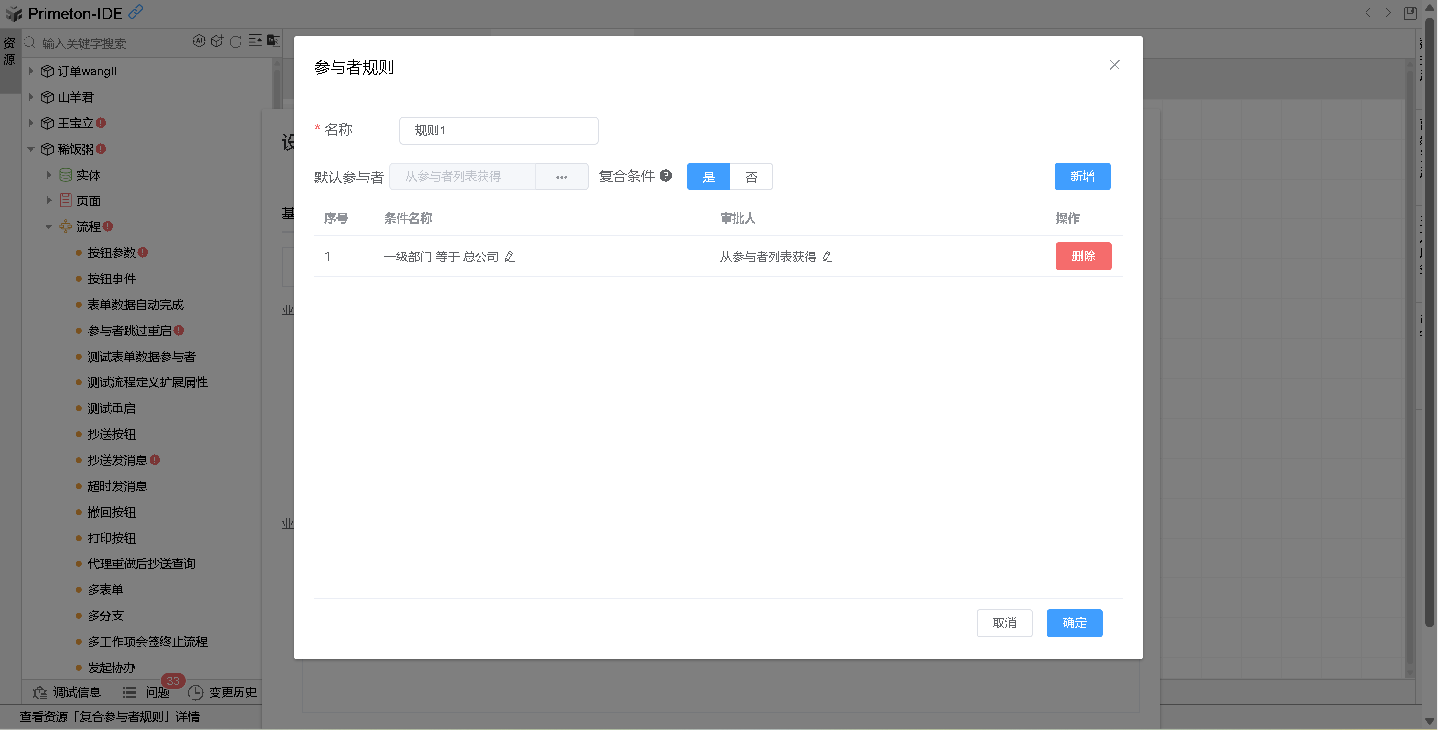Open the 默认参与者 ellipsis picker
The image size is (1438, 730).
pos(562,177)
